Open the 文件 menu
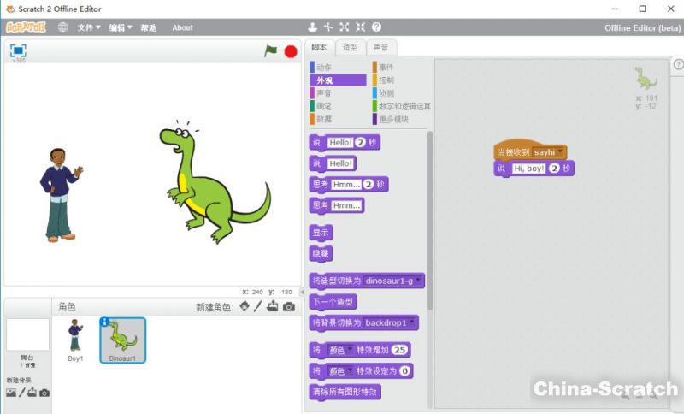Viewport: 684px width, 414px height. point(89,27)
